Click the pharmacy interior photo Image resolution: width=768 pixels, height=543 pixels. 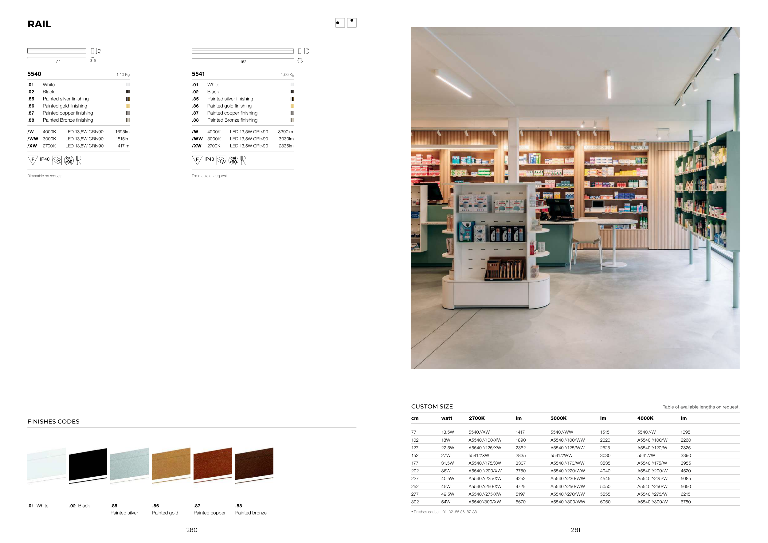coord(575,198)
